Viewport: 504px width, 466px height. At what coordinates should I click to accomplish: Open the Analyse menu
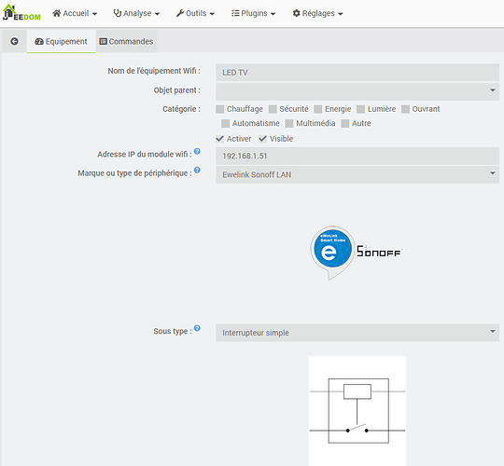pyautogui.click(x=136, y=13)
